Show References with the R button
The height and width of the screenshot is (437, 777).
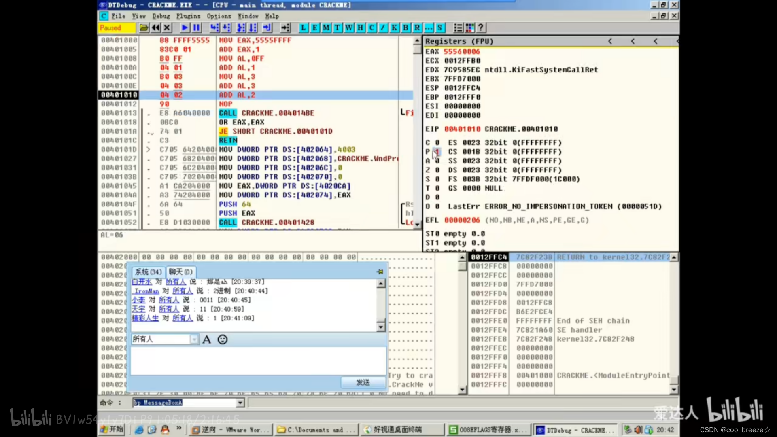click(x=417, y=28)
